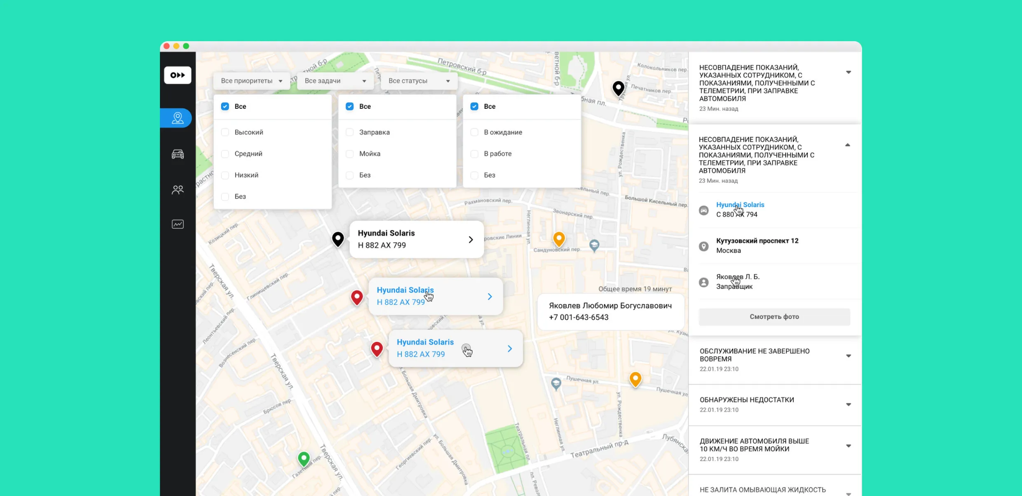Click Яковлев Л. Б. Заправщик row
1022x496 pixels.
(774, 282)
